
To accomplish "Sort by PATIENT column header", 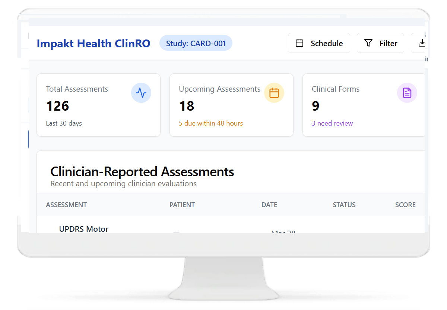I will tap(182, 205).
